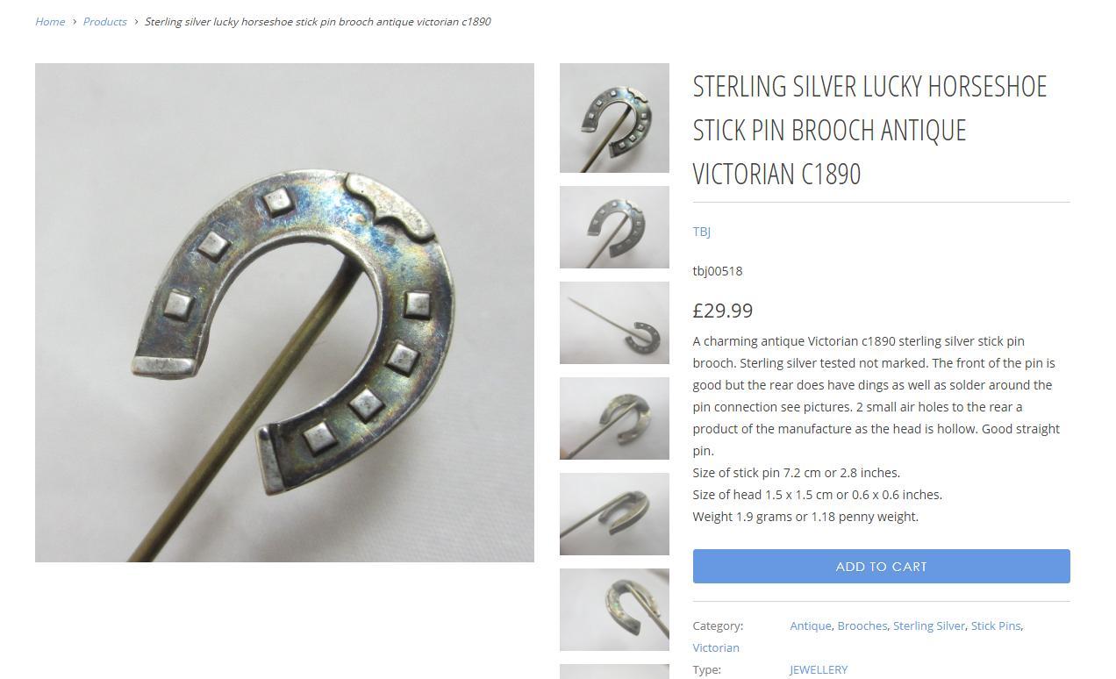Open the Stick Pins category link
Screen dimensions: 1116x679
click(x=996, y=625)
